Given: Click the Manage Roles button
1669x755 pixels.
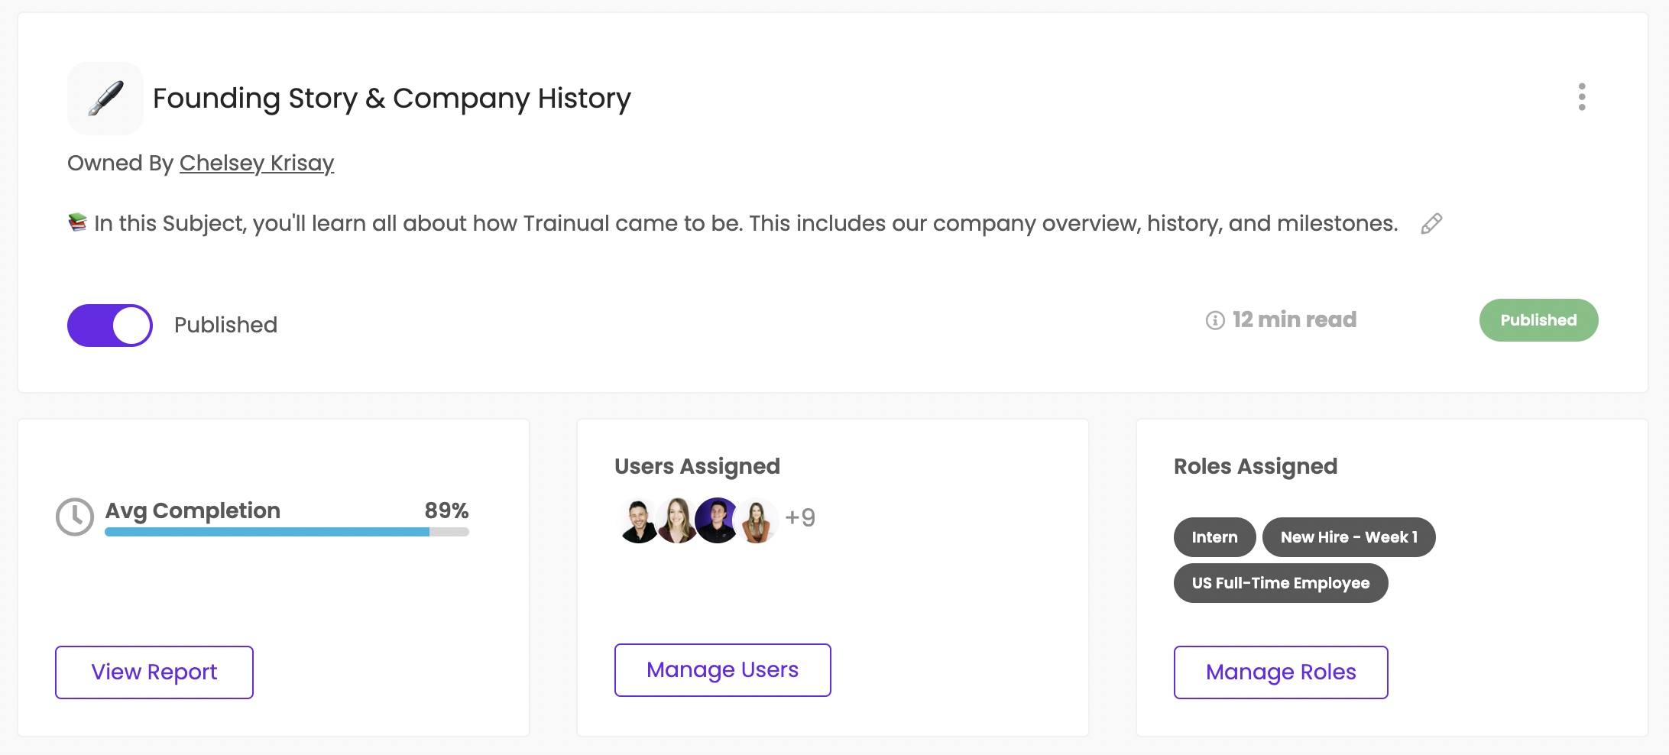Looking at the screenshot, I should tap(1281, 672).
